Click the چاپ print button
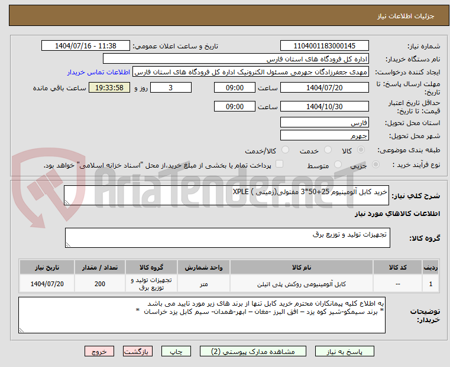Image resolution: width=450 pixels, height=367 pixels. click(176, 351)
